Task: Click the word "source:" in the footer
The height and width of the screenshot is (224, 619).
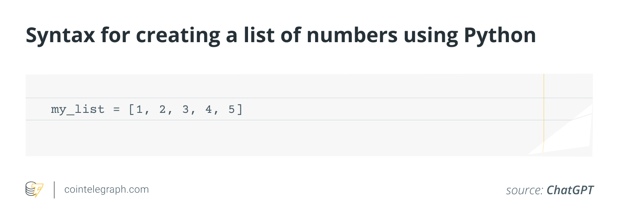Action: [525, 190]
